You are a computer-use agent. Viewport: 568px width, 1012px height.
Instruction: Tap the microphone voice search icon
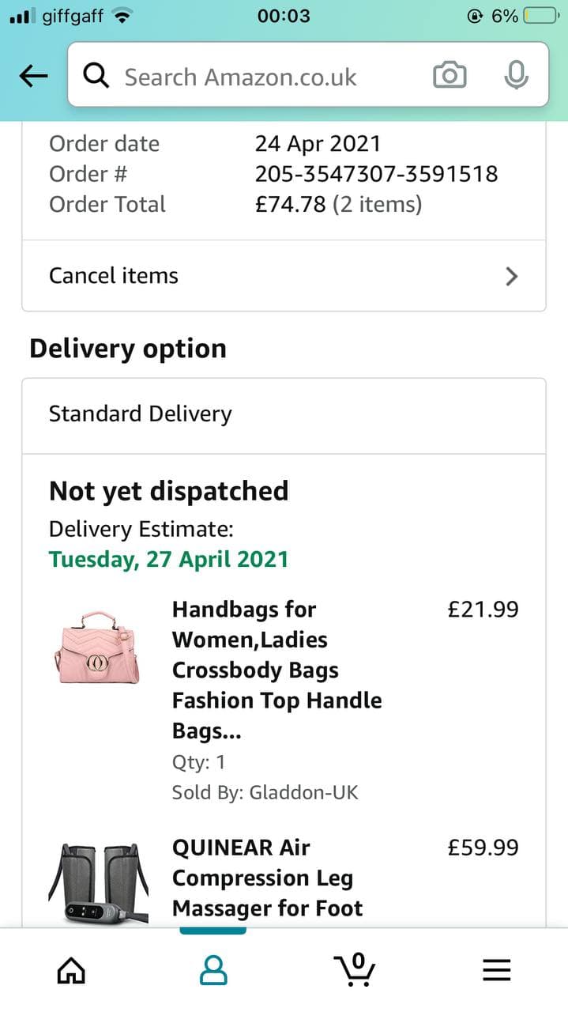[x=516, y=75]
